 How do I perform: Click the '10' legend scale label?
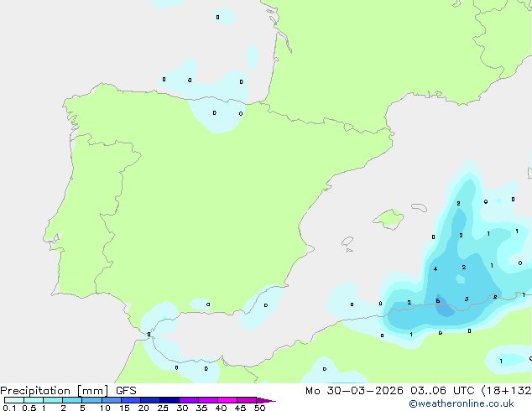coord(105,408)
